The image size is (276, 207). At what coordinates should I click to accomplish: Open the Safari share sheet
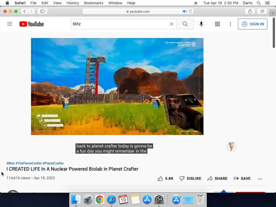click(x=250, y=11)
